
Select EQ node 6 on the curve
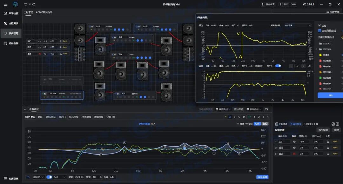point(227,143)
